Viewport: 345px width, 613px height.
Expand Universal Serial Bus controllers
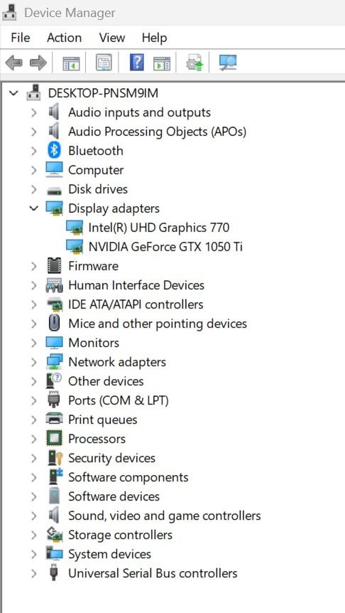pyautogui.click(x=34, y=573)
